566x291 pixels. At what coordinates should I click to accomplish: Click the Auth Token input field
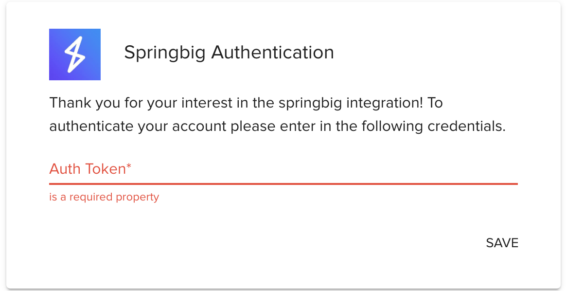(283, 169)
